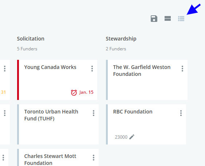Click the alarm clock deadline icon
This screenshot has height=166, width=205.
74,93
